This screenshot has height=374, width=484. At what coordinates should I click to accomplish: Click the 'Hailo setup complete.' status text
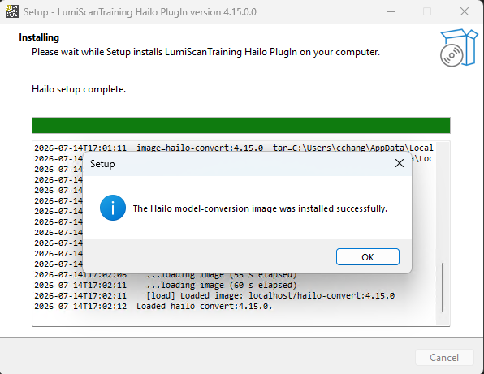(79, 89)
